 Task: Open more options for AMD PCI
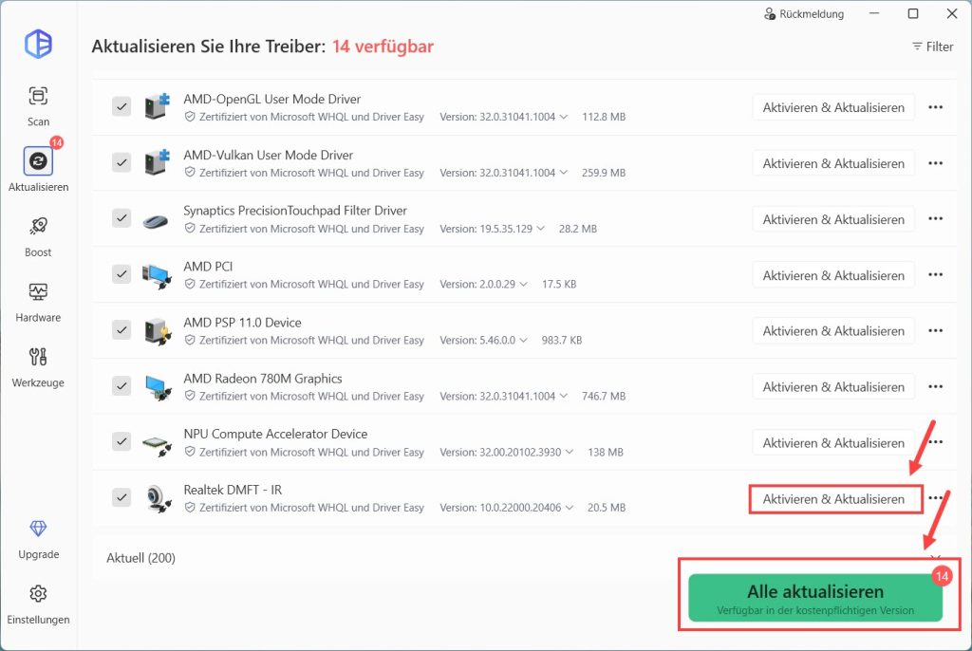pos(935,274)
